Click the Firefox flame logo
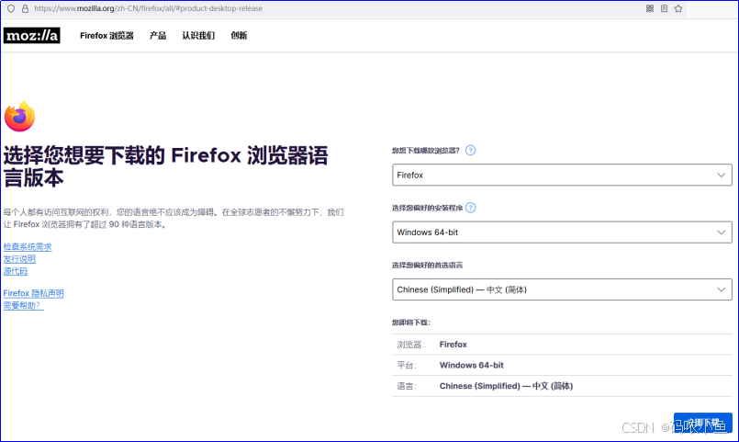This screenshot has height=442, width=739. click(x=20, y=116)
